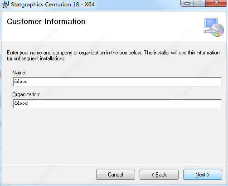Focus the Organization text box
Screen dimensions: 228x186
click(x=117, y=103)
